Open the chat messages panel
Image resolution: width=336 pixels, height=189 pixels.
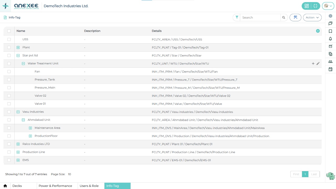(330, 24)
